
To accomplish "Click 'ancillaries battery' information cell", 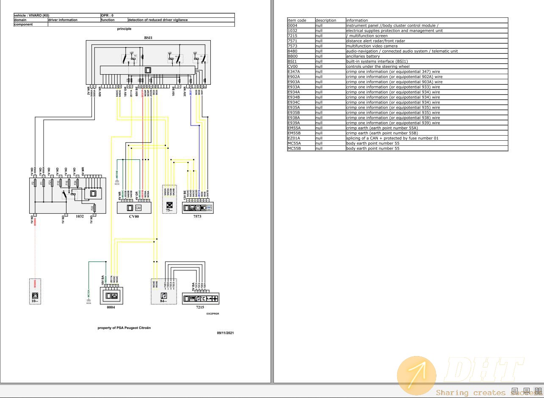I will pyautogui.click(x=427, y=56).
